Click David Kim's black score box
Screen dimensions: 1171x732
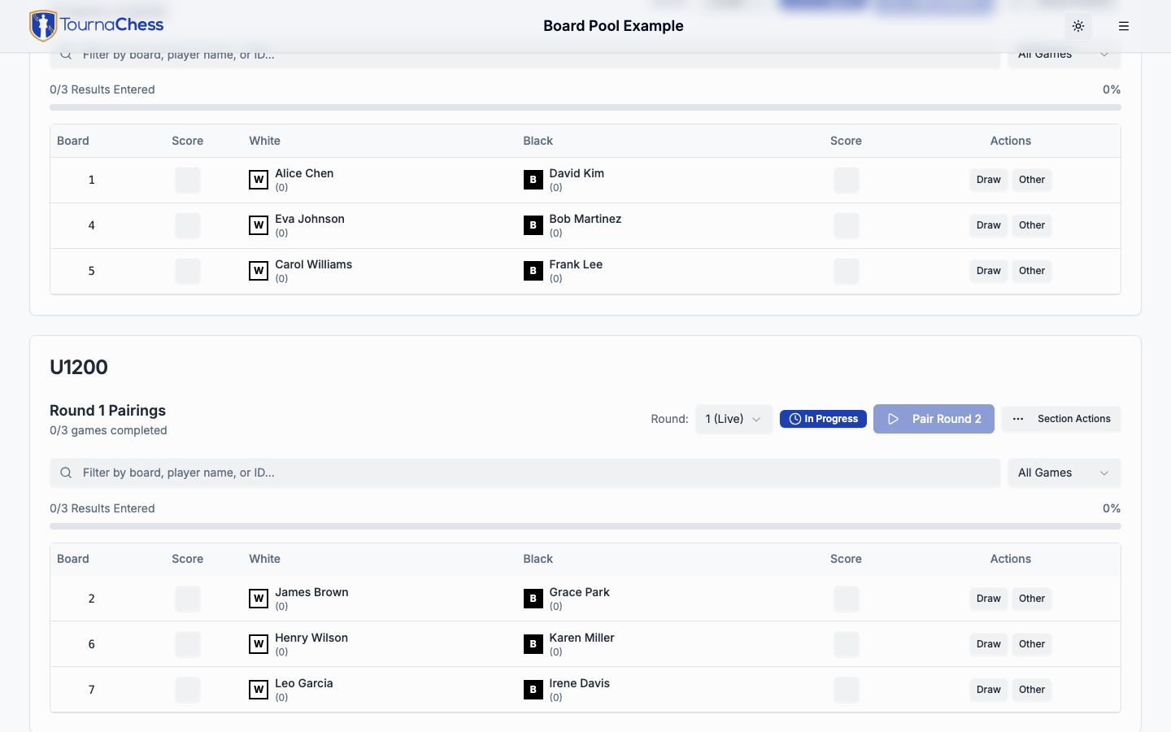[x=847, y=180]
